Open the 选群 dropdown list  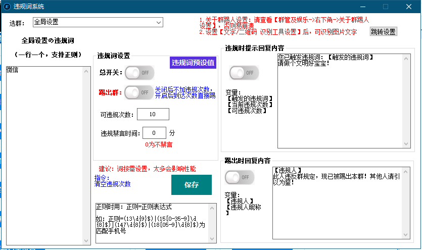tap(159, 22)
